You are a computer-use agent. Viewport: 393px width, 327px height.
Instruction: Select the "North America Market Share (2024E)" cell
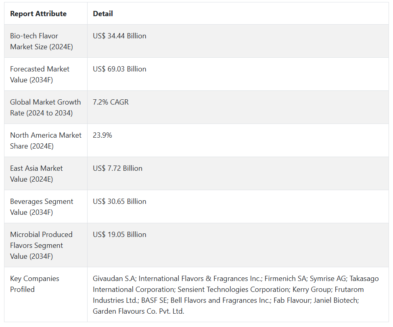(x=46, y=140)
